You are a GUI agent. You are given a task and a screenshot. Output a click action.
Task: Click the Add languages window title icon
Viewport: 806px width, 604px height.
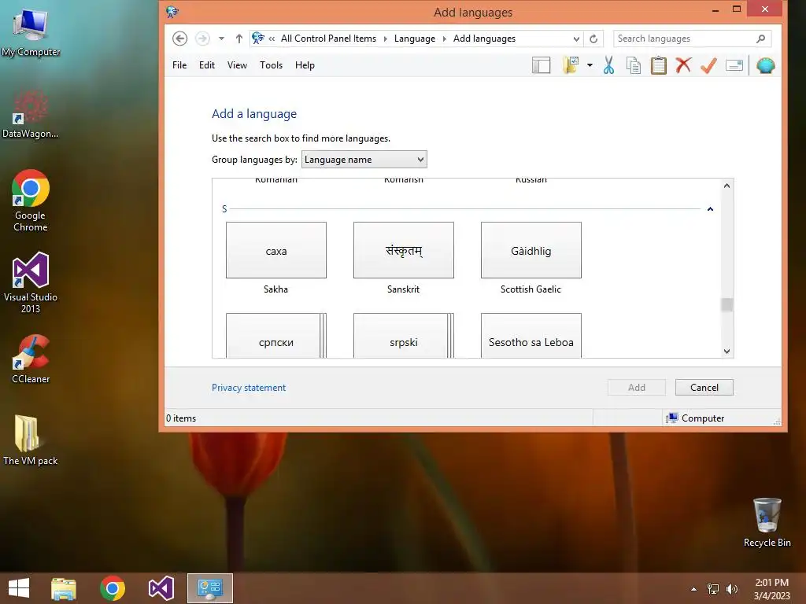click(x=172, y=11)
